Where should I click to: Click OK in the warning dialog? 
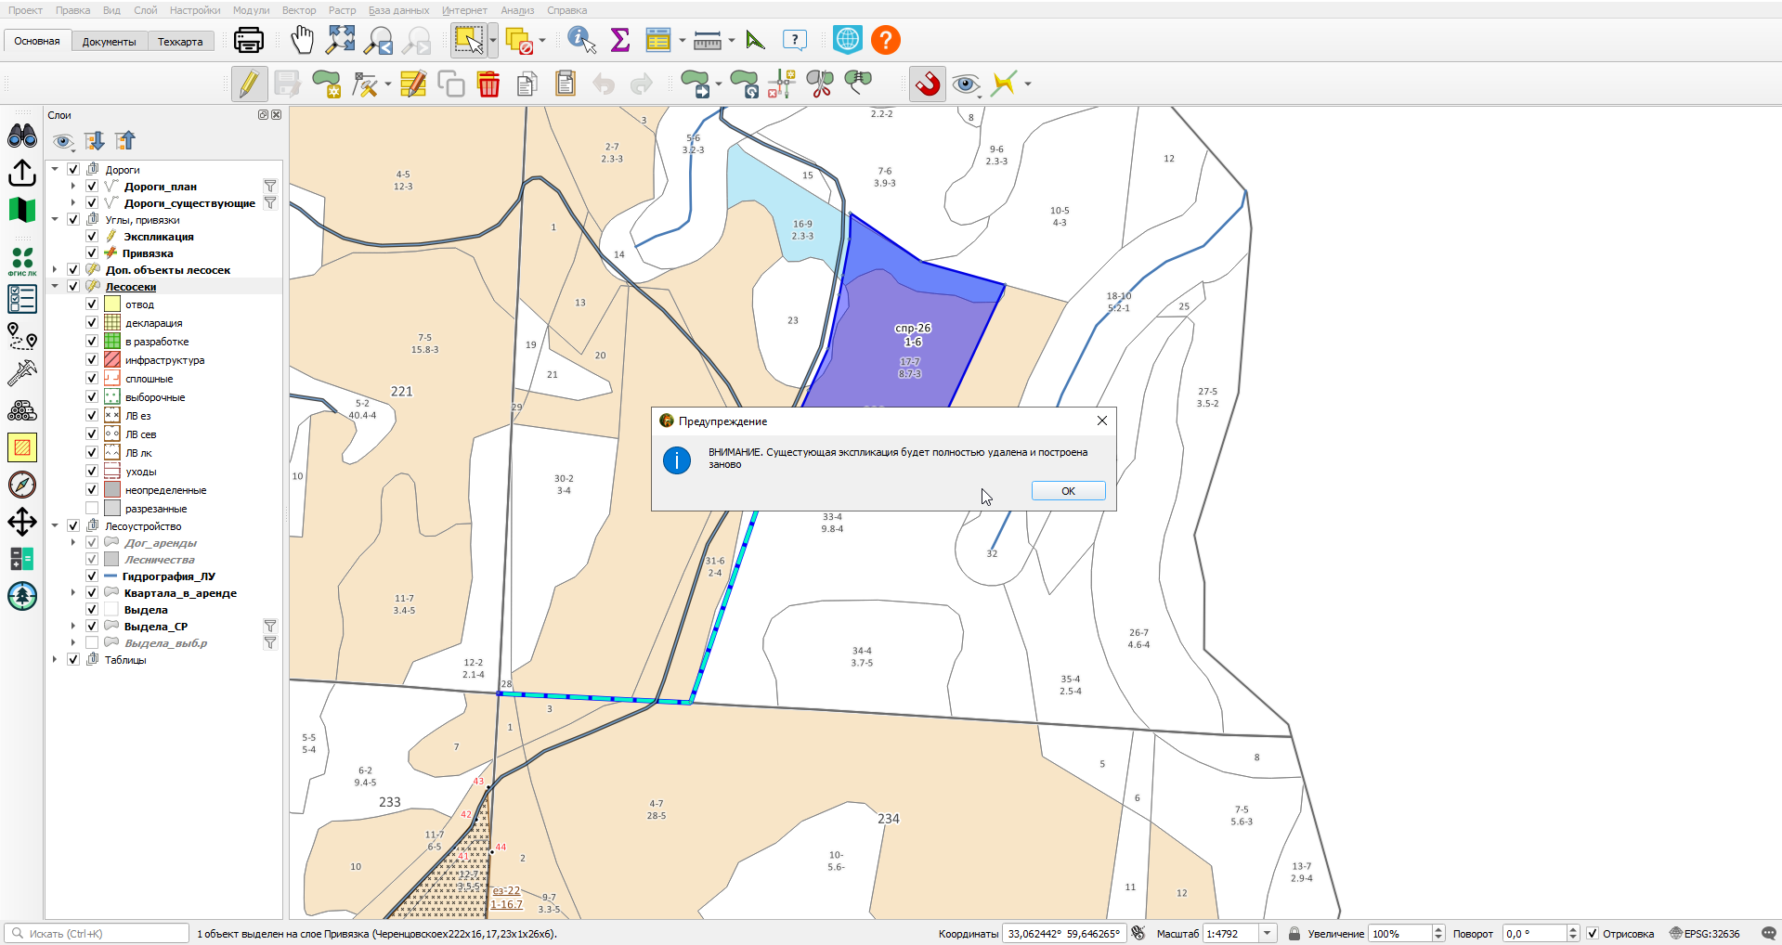(1068, 491)
